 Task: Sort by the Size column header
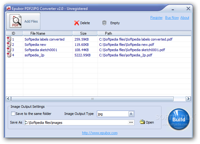pyautogui.click(x=85, y=33)
